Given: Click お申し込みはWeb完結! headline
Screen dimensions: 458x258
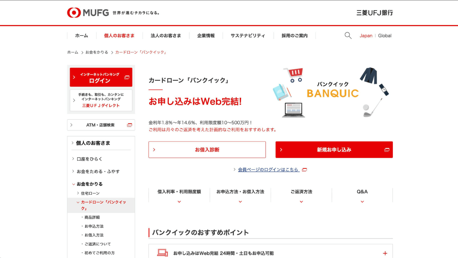Looking at the screenshot, I should point(195,102).
